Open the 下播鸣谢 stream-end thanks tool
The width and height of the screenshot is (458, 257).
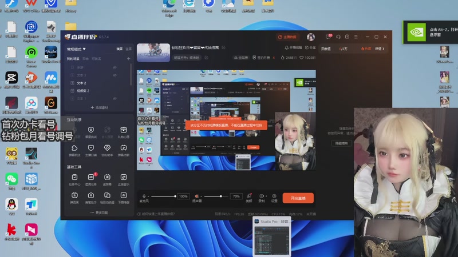[124, 197]
